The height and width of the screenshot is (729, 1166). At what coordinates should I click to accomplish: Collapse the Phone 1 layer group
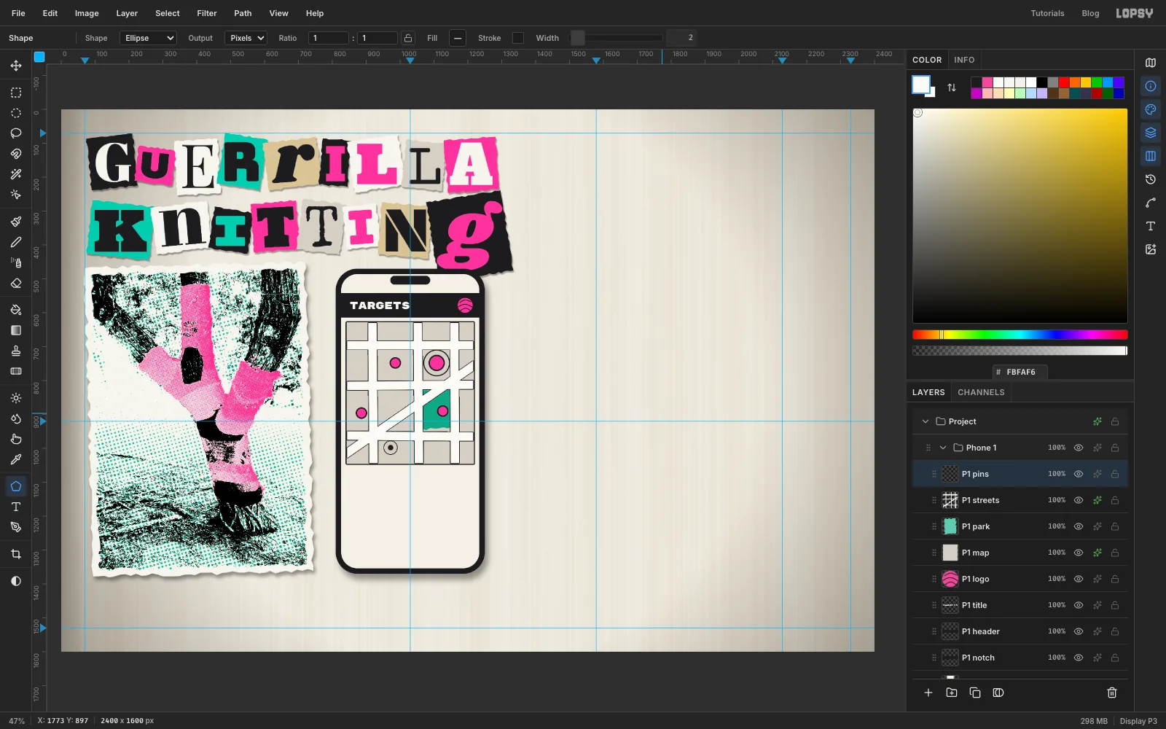[x=943, y=448]
